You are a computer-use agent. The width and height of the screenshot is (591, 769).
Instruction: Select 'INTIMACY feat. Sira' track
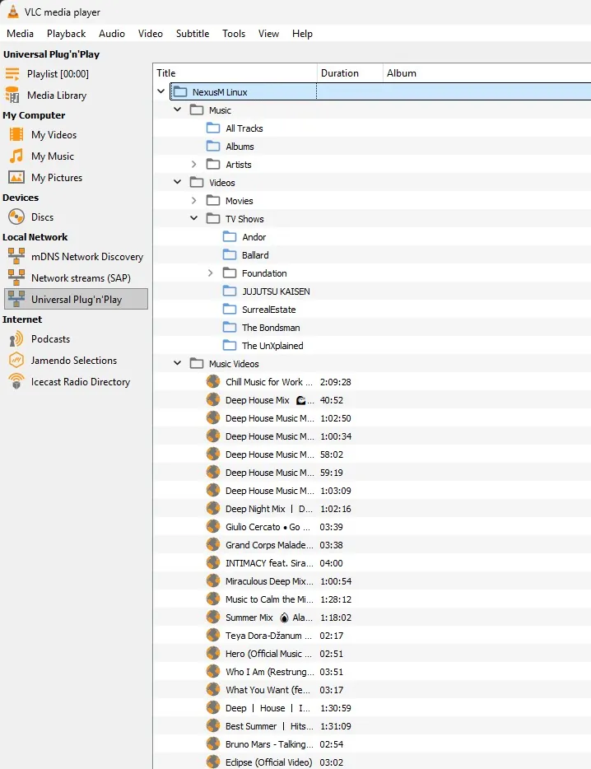click(372, 563)
